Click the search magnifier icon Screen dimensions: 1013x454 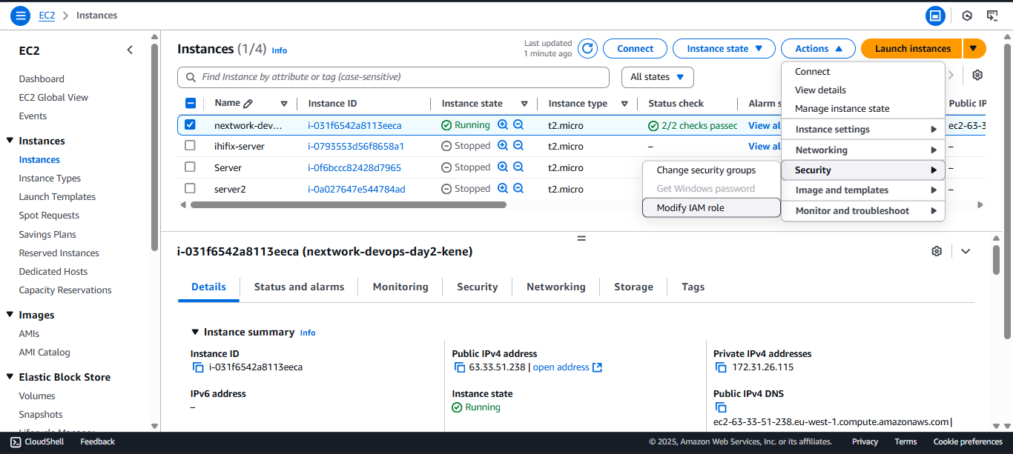coord(191,77)
